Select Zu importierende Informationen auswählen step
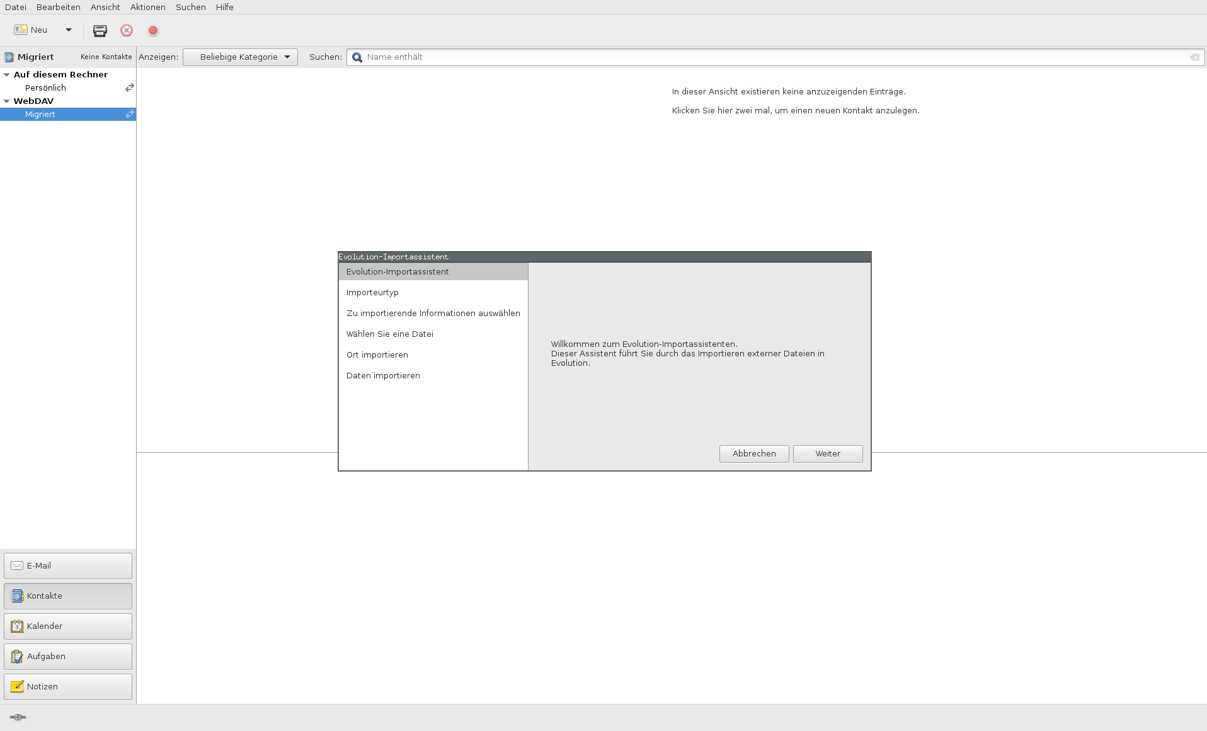Image resolution: width=1207 pixels, height=731 pixels. 433,313
